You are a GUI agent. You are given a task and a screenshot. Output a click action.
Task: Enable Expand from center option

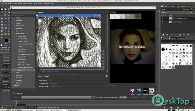tap(1, 60)
